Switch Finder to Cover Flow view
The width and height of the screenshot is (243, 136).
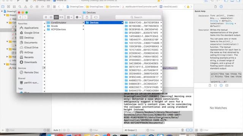click(x=62, y=17)
